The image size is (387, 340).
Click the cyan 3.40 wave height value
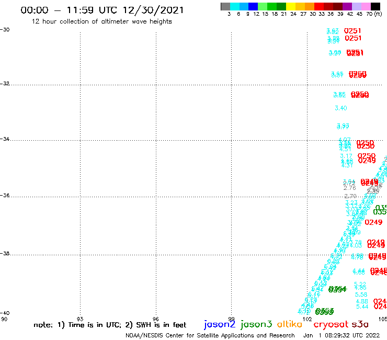point(341,108)
